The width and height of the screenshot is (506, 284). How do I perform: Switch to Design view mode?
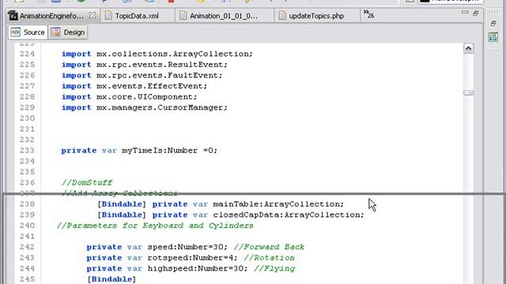[68, 32]
